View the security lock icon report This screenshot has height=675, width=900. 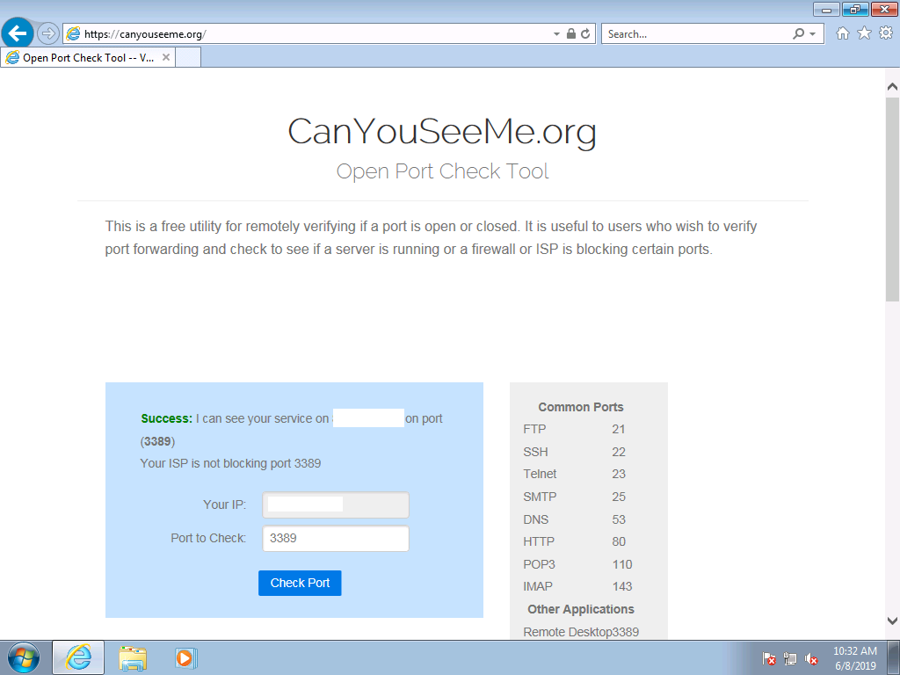(x=571, y=34)
